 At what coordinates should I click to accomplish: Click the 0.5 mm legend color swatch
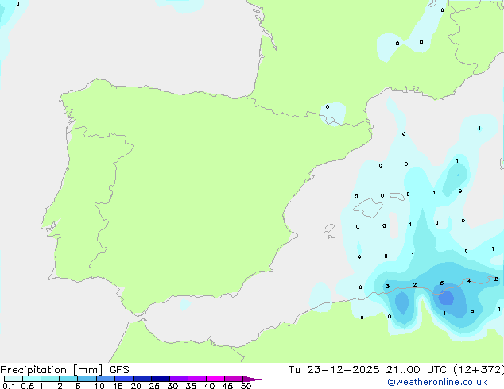(x=32, y=379)
